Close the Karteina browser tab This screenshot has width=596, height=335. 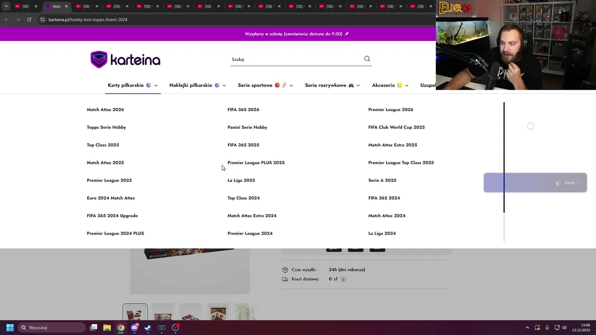point(66,7)
